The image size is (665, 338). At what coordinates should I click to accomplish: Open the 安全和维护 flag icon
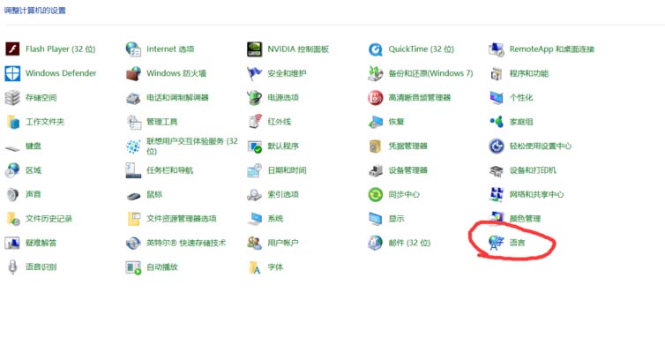[x=255, y=73]
